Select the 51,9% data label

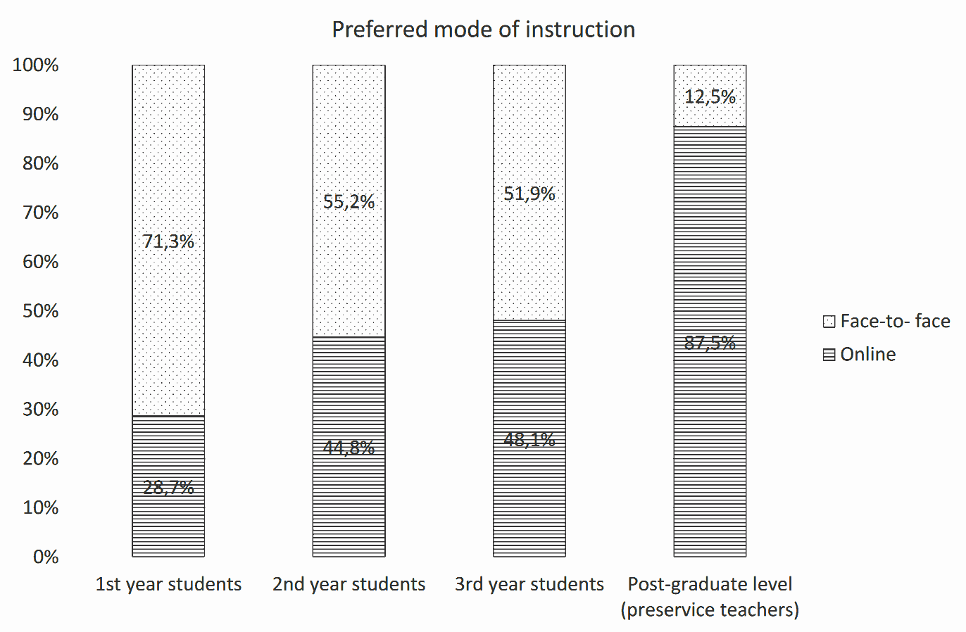(x=529, y=194)
